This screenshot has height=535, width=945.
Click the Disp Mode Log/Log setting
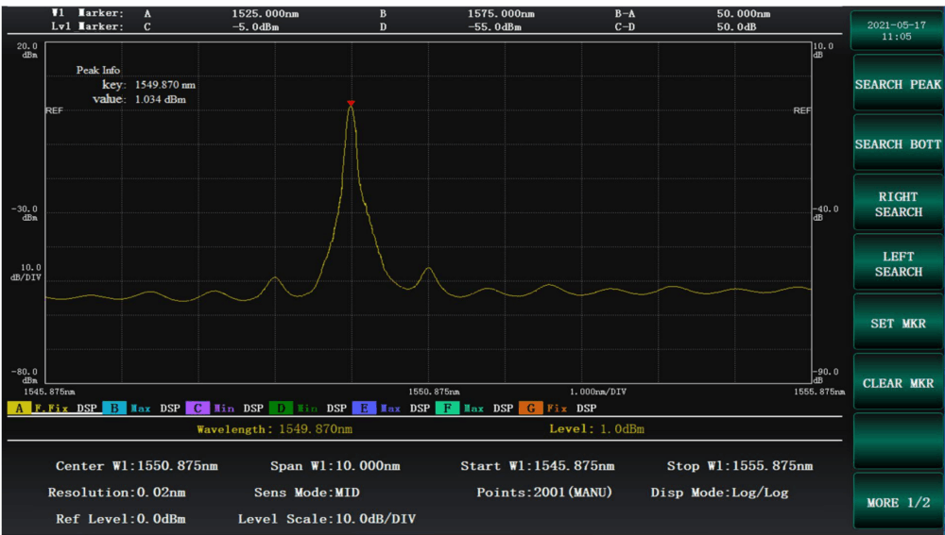719,493
